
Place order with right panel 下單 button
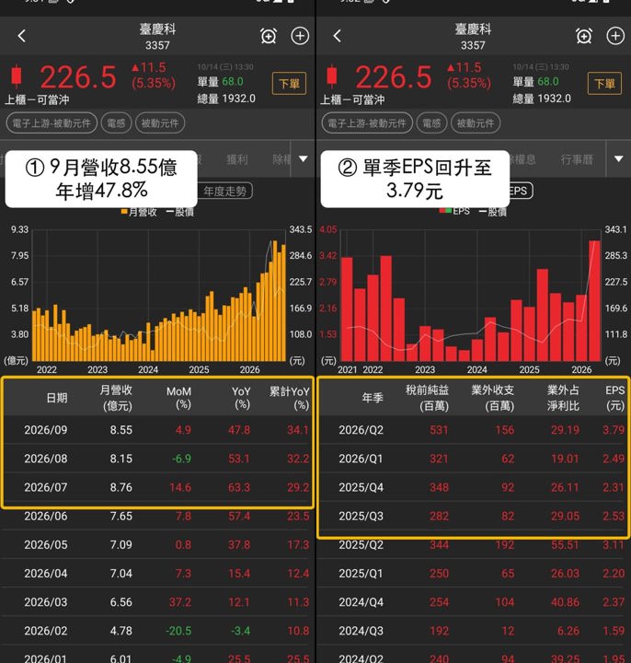pos(605,83)
